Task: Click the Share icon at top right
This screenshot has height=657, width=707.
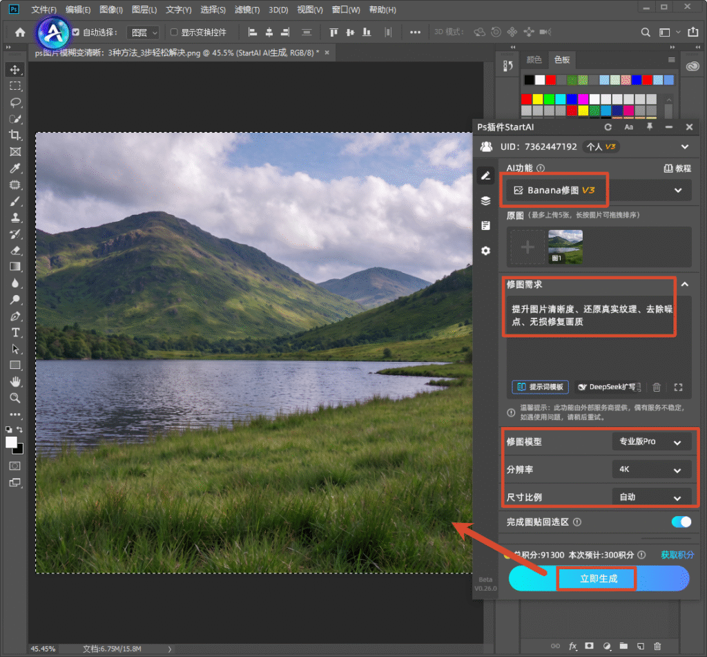Action: pyautogui.click(x=693, y=32)
